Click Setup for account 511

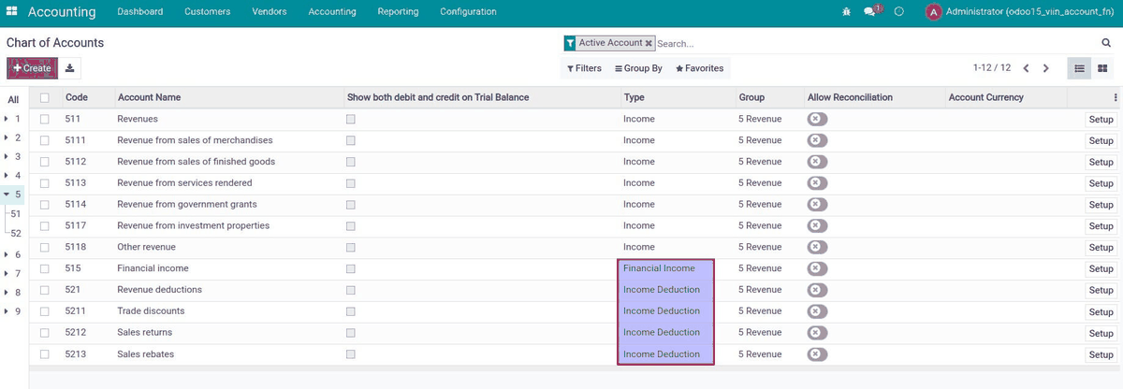pos(1101,120)
